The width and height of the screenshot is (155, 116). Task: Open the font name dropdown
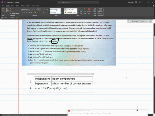pos(28,9)
